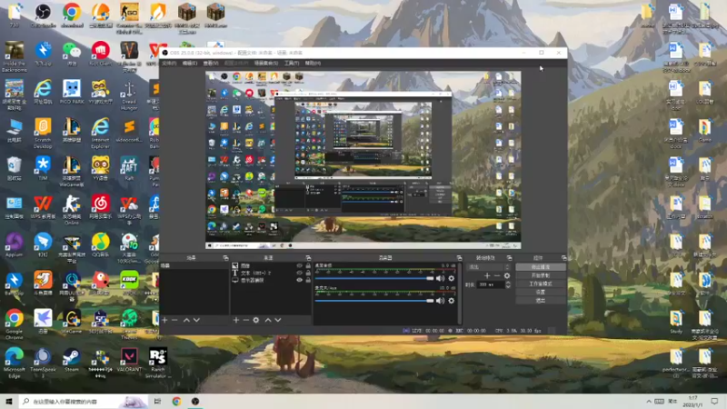The image size is (727, 409).
Task: Open the Microsoft Edge desktop icon
Action: click(x=14, y=363)
